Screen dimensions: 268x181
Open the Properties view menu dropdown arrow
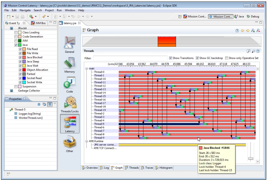tap(55, 104)
